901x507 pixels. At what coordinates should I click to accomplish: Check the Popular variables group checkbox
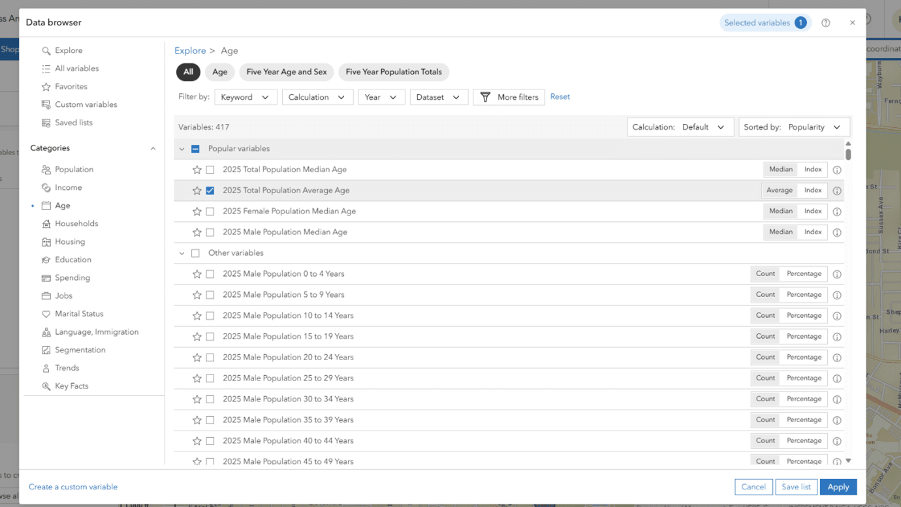coord(195,148)
